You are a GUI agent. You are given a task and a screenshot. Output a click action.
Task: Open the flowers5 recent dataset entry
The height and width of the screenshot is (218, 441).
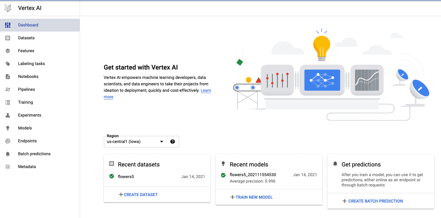click(x=157, y=176)
